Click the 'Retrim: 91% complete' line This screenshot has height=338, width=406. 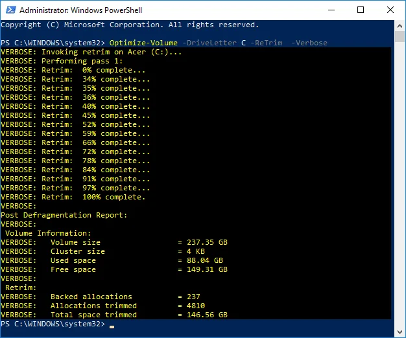pyautogui.click(x=75, y=179)
